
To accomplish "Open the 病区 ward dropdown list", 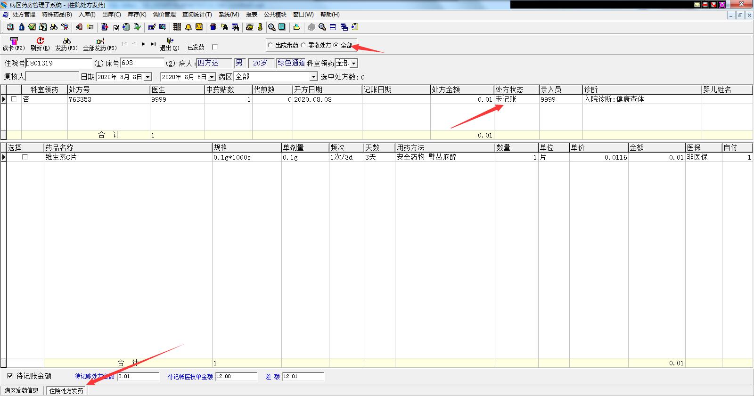I will [313, 77].
